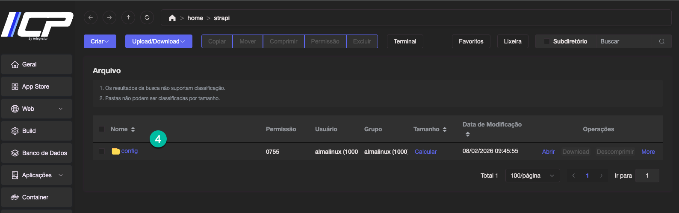The width and height of the screenshot is (679, 213).
Task: Click the Terminal button
Action: click(x=404, y=41)
